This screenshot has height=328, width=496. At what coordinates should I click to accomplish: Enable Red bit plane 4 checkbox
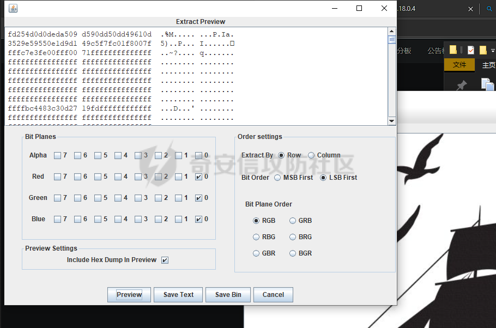pos(118,177)
